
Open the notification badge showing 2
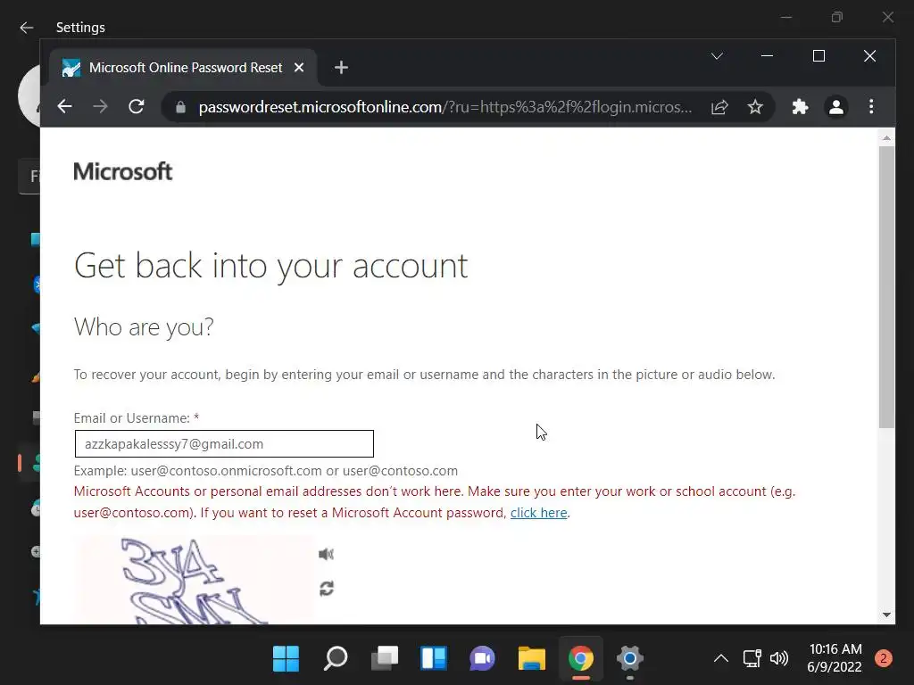883,658
